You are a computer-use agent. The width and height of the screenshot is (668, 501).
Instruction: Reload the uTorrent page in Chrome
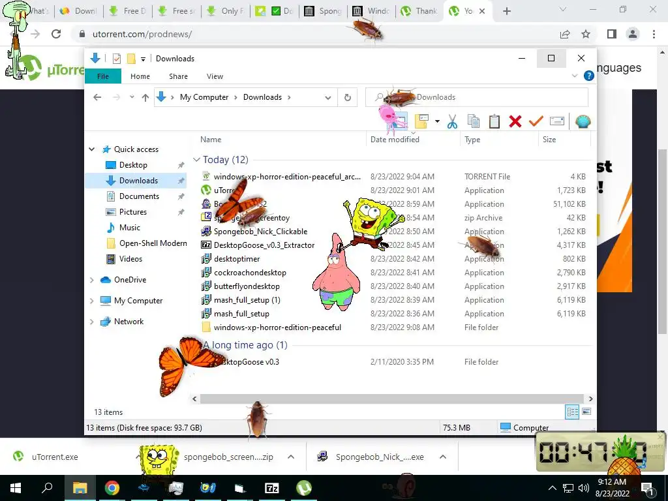56,34
